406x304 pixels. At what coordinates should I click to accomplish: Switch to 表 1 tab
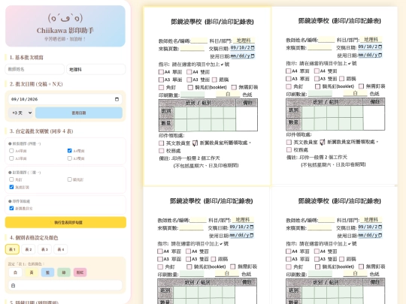[12, 249]
